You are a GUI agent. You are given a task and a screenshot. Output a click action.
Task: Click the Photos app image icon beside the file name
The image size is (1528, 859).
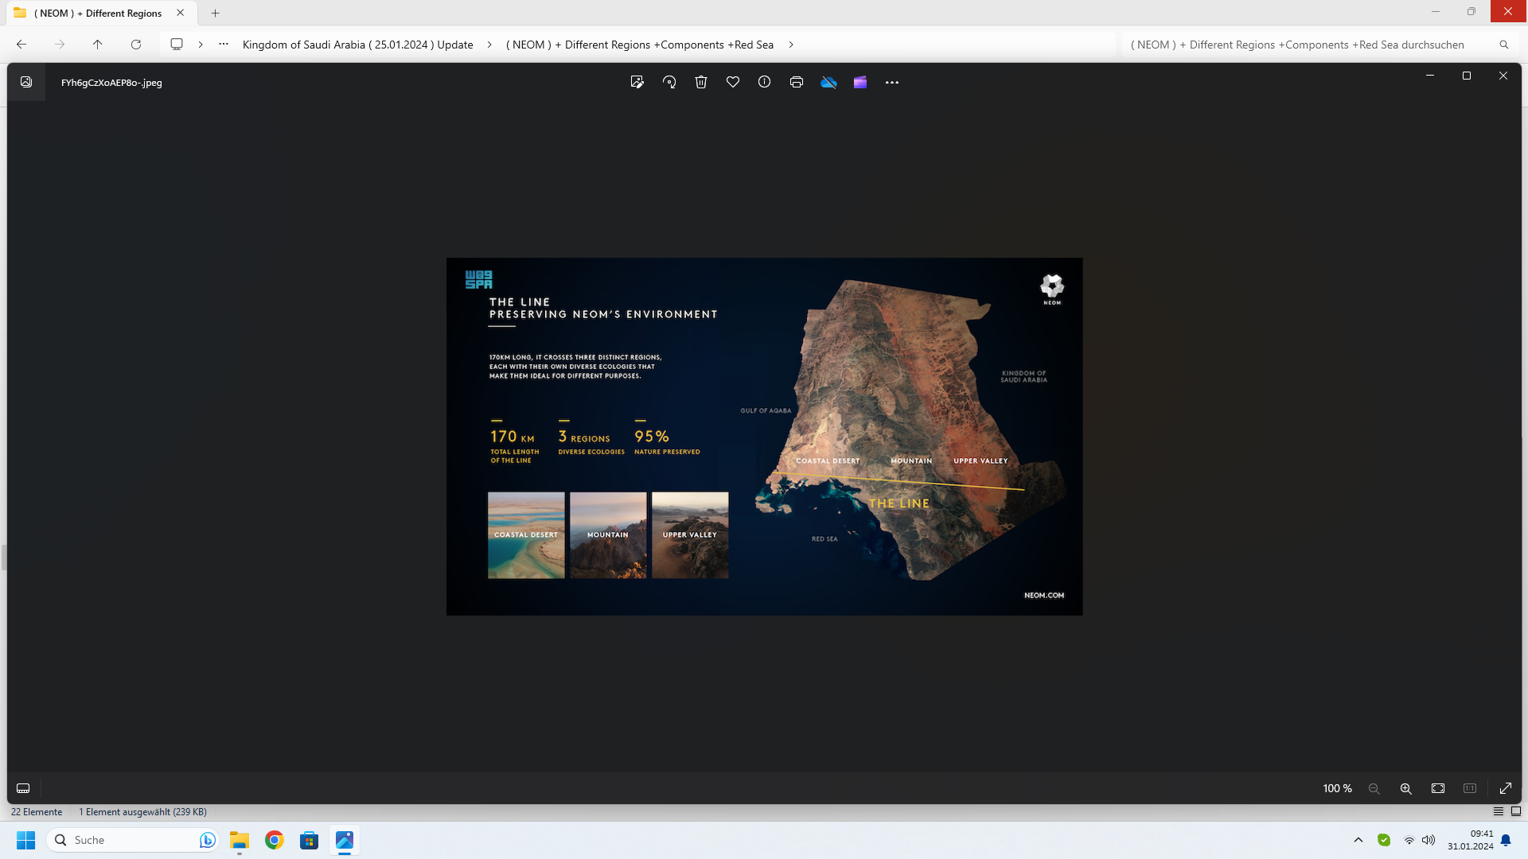26,82
